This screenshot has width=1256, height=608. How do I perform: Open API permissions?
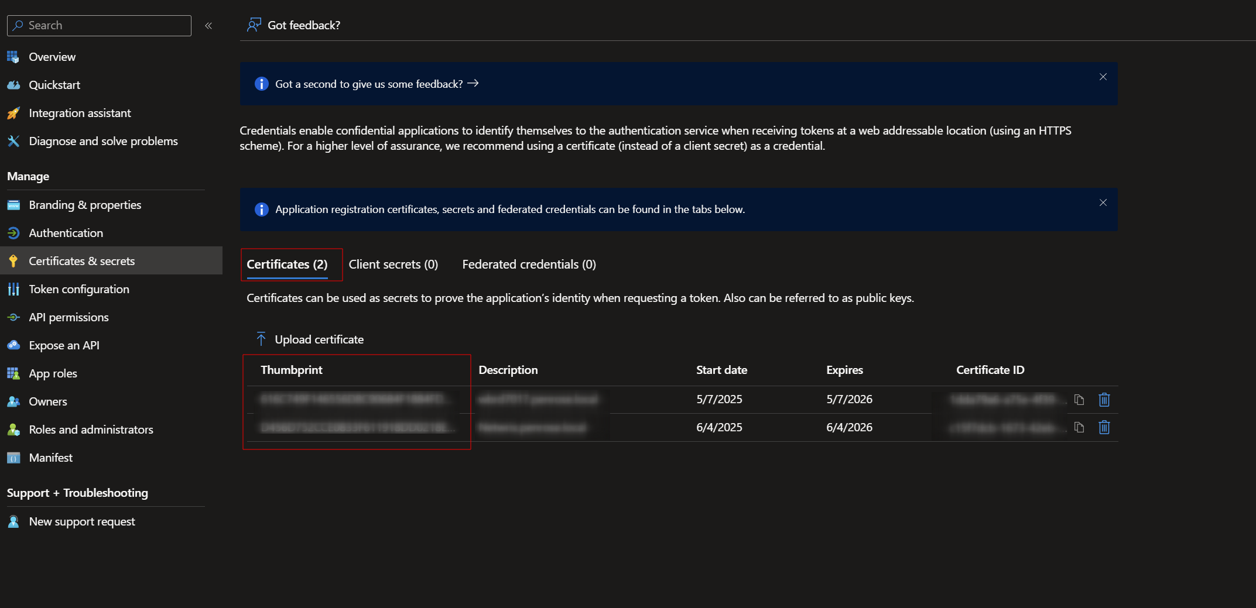coord(69,317)
